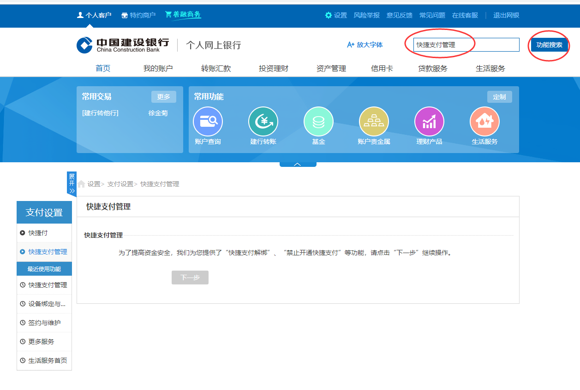Click the 下一步 next step button
580x390 pixels.
pos(190,278)
